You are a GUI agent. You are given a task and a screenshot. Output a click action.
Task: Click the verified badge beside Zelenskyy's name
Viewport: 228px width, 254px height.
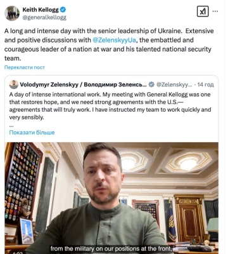pyautogui.click(x=151, y=84)
